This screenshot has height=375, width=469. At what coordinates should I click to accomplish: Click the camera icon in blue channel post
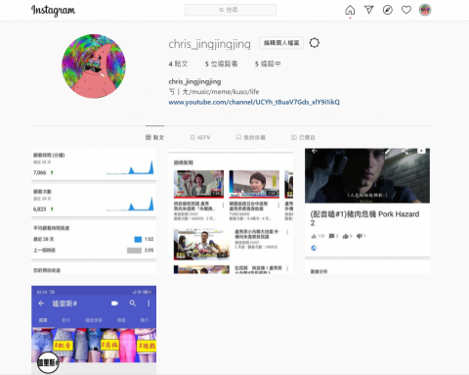[x=114, y=304]
